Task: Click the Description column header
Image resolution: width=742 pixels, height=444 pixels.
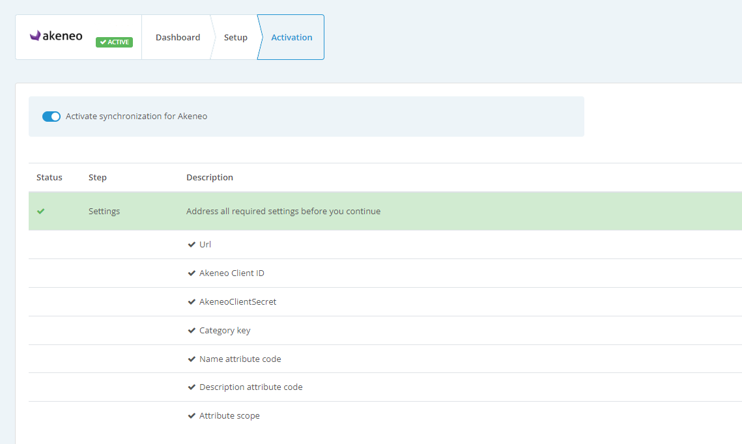Action: point(210,178)
